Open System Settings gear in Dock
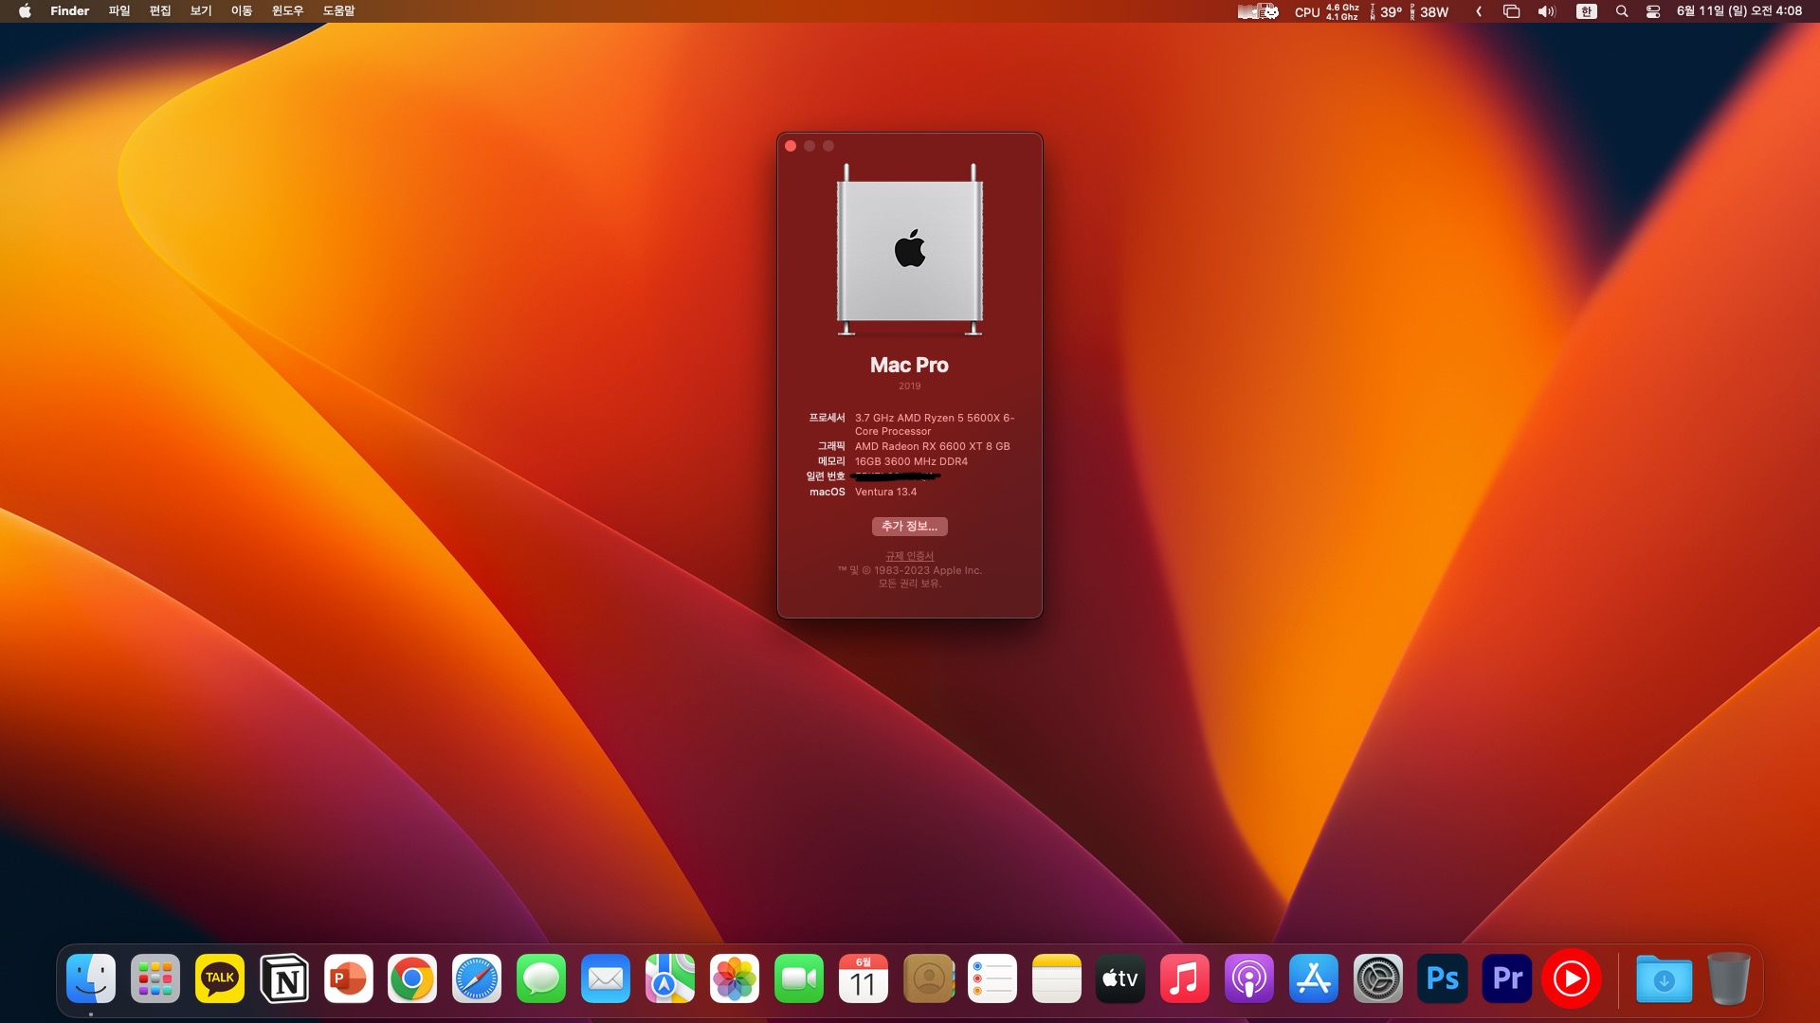Viewport: 1820px width, 1023px height. 1378,978
